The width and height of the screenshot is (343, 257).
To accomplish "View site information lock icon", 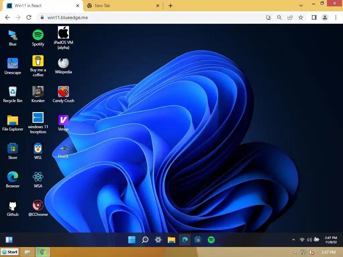I will (x=42, y=17).
